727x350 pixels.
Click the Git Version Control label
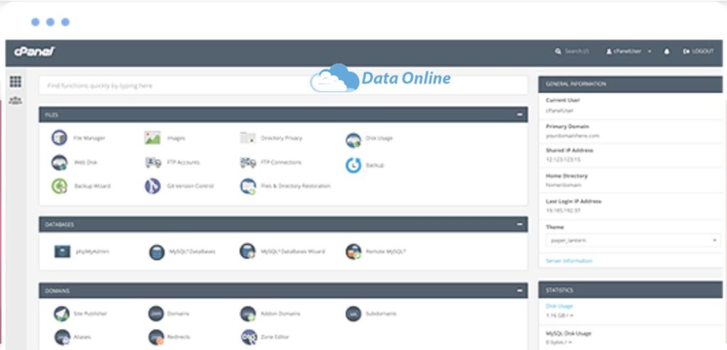pos(190,186)
